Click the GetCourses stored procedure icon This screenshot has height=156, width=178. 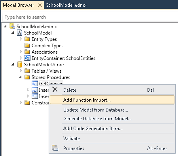[35, 83]
